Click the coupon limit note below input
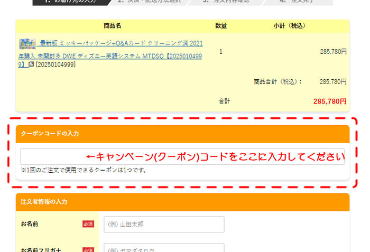Viewport: 370px width, 252px height. tap(84, 170)
